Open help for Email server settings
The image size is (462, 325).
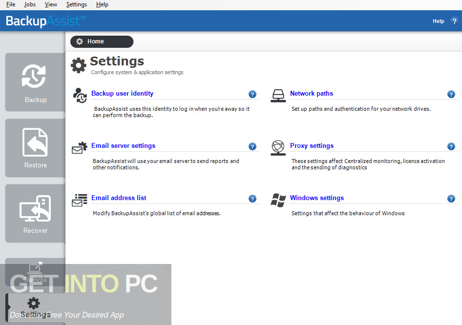point(252,146)
